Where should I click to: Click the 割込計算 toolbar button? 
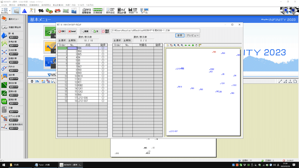click(122, 11)
